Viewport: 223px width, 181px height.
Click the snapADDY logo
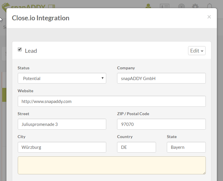click(28, 6)
